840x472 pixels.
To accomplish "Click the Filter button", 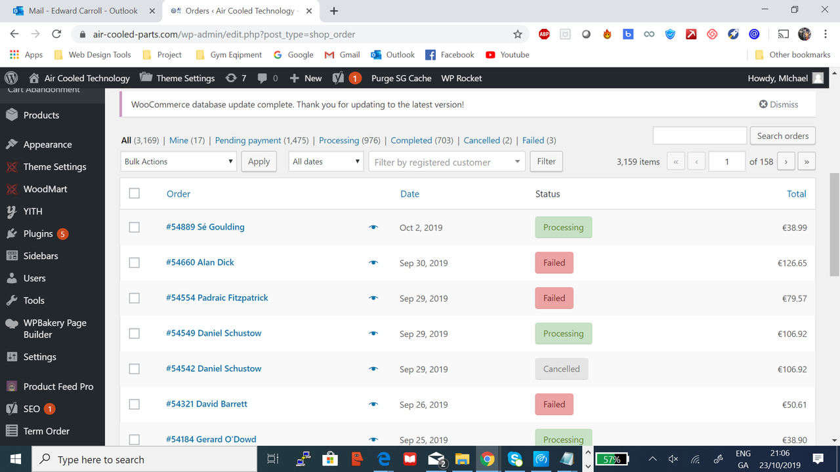I will pos(547,161).
